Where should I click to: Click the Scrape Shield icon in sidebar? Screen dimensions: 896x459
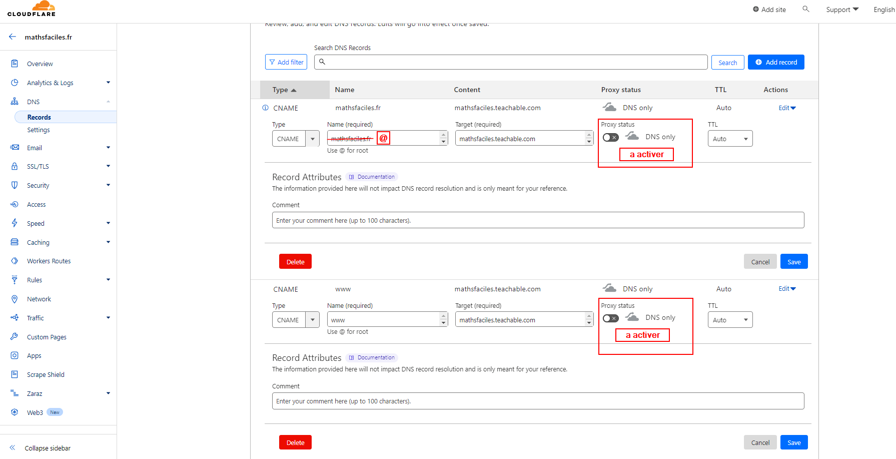[x=15, y=374]
